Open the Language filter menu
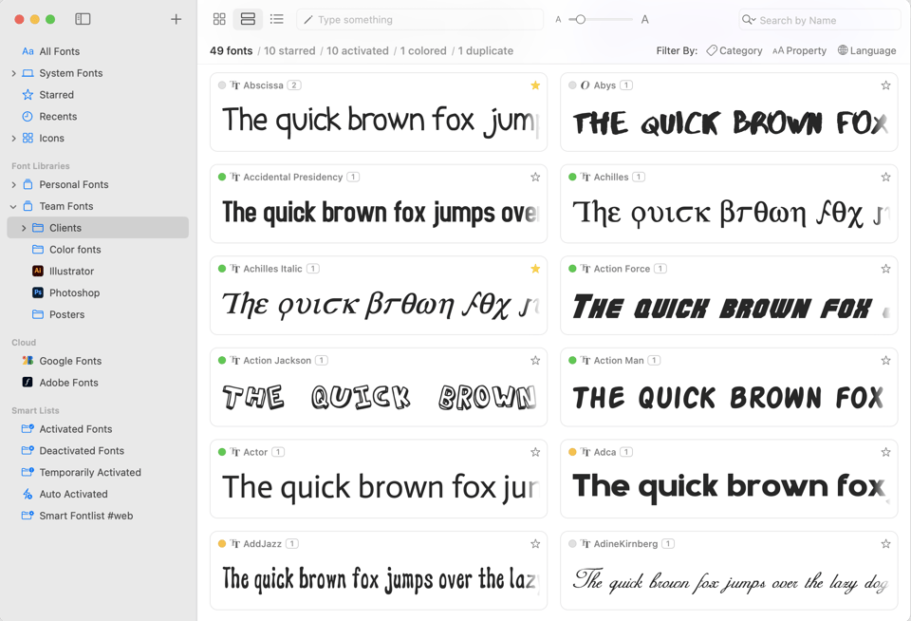The image size is (911, 621). coord(866,50)
